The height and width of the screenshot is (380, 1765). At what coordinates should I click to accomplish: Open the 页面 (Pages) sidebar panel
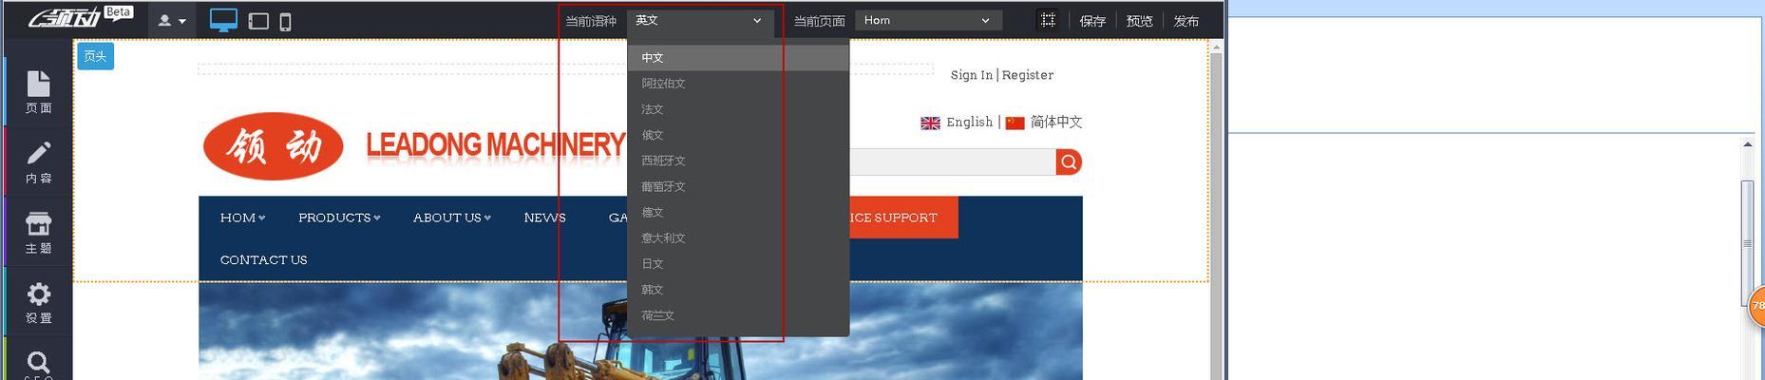(x=38, y=91)
